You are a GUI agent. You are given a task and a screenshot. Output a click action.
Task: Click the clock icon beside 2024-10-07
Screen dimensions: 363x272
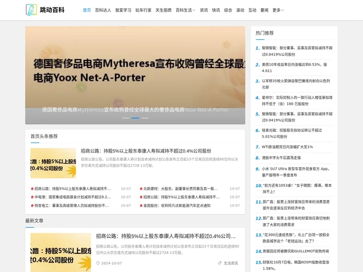(98, 263)
